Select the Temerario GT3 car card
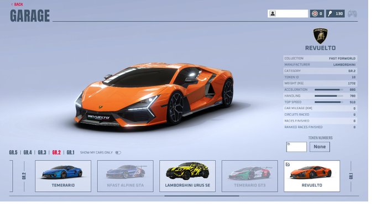The width and height of the screenshot is (376, 204). coord(250,176)
